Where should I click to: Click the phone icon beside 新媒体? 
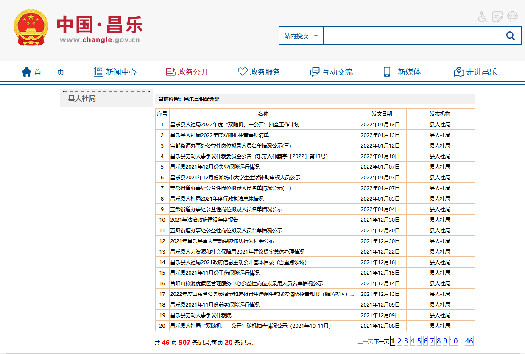(x=387, y=72)
